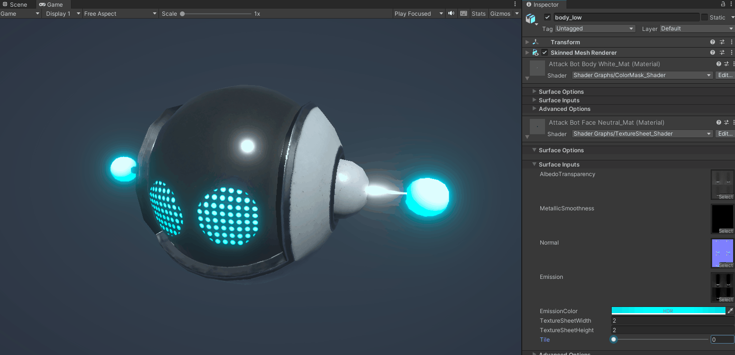Open the presets icon on Skinned Mesh Renderer
The width and height of the screenshot is (735, 355).
click(x=721, y=52)
